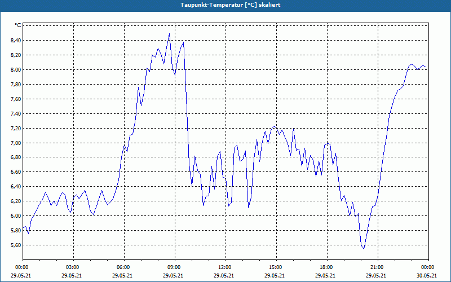Viewport: 451px width, 282px height.
Task: Click the 7,40 y-axis value
Action: [15, 114]
